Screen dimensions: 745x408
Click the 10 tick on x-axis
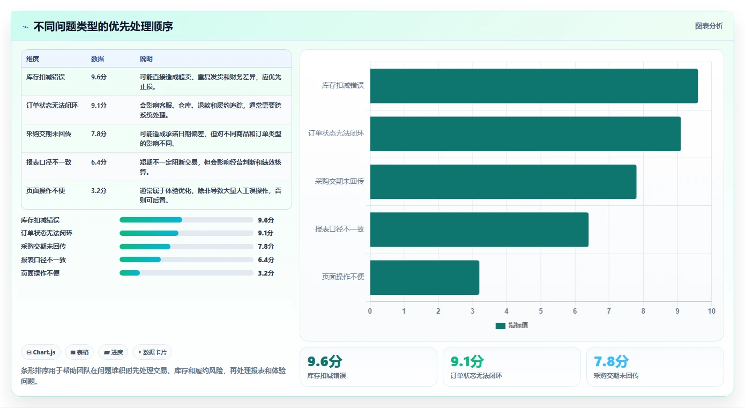[x=711, y=311]
